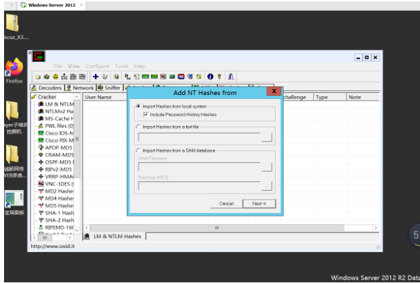Click the SAM Filename input field
Screen dimensions: 420x283
click(x=199, y=167)
